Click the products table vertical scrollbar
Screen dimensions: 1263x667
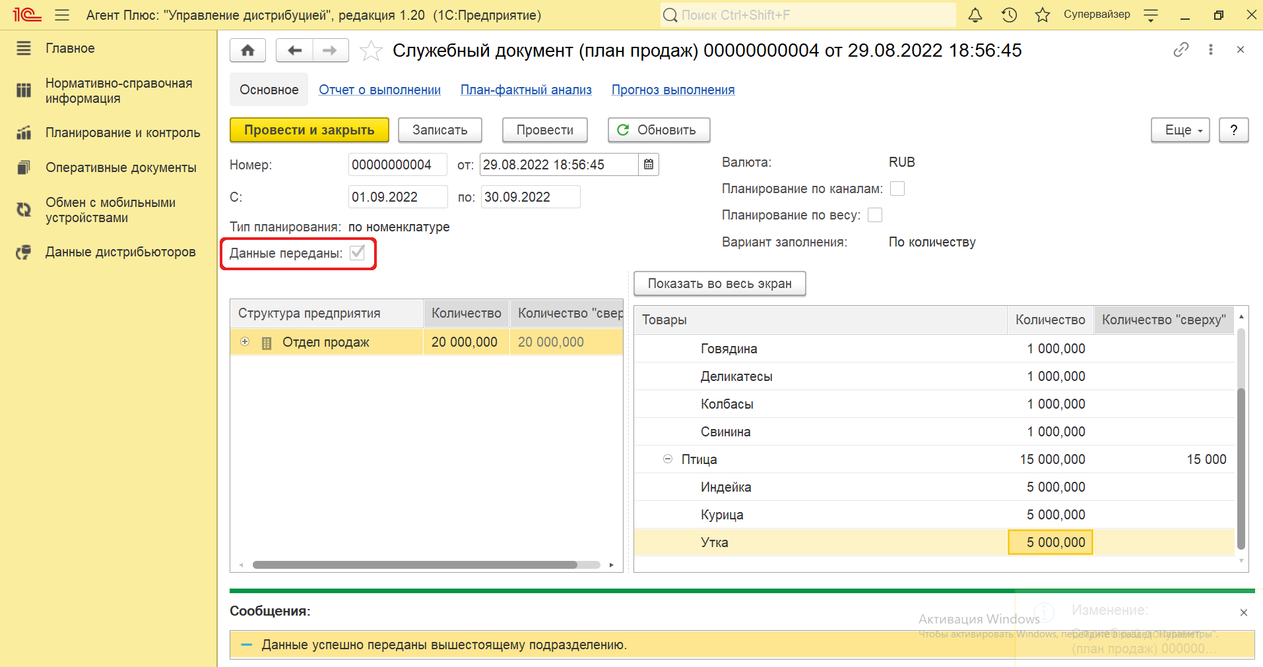(1241, 469)
